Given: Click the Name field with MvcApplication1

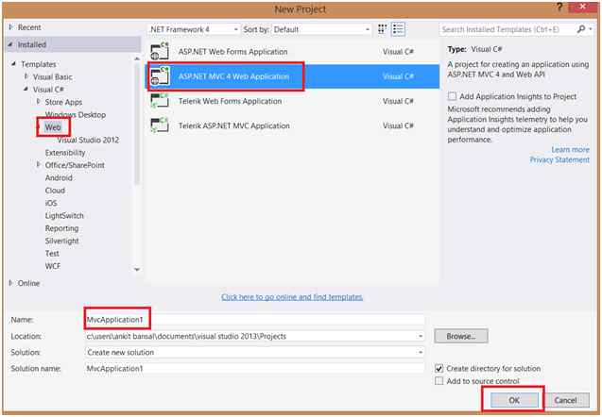Looking at the screenshot, I should tap(254, 320).
